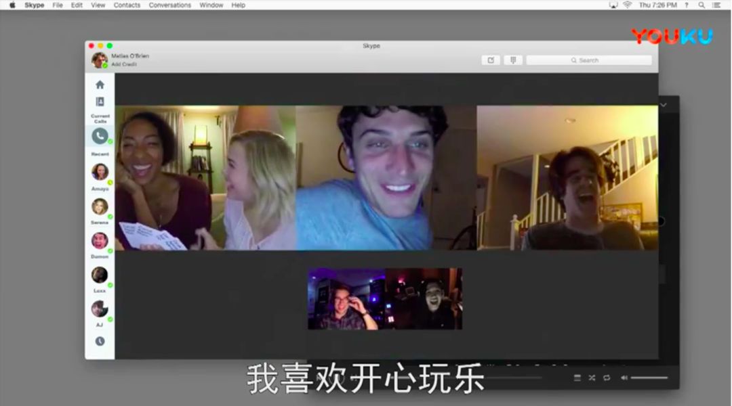Click the Skype window title bar text
Image resolution: width=732 pixels, height=406 pixels.
[371, 46]
